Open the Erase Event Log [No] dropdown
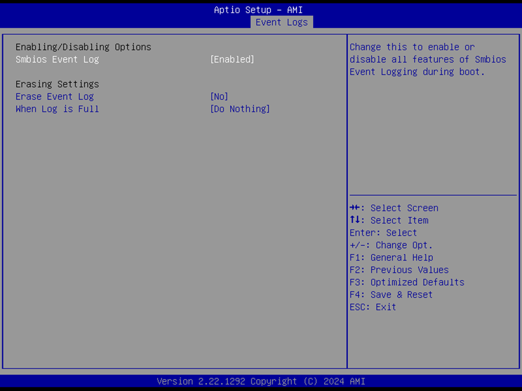 [x=219, y=97]
